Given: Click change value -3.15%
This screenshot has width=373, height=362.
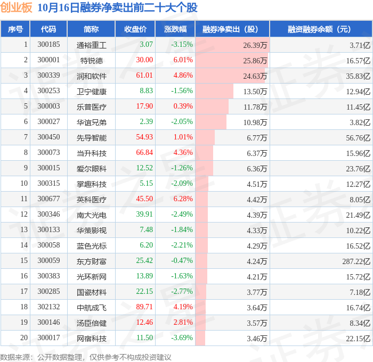Looking at the screenshot, I should [182, 44].
